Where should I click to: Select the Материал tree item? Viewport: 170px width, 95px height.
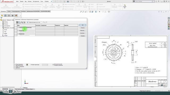[8, 28]
